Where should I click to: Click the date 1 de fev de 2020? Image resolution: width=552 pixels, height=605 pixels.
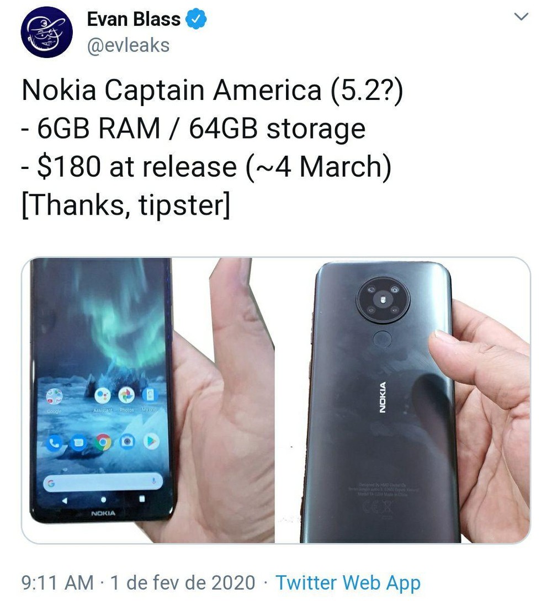183,582
